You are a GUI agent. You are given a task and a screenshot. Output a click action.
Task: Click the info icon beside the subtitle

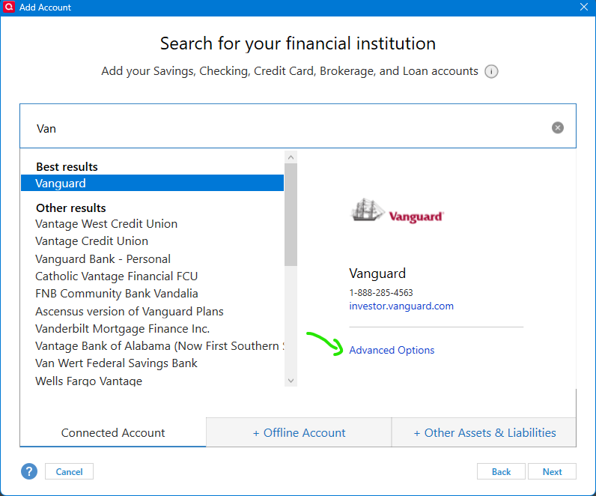coord(491,71)
